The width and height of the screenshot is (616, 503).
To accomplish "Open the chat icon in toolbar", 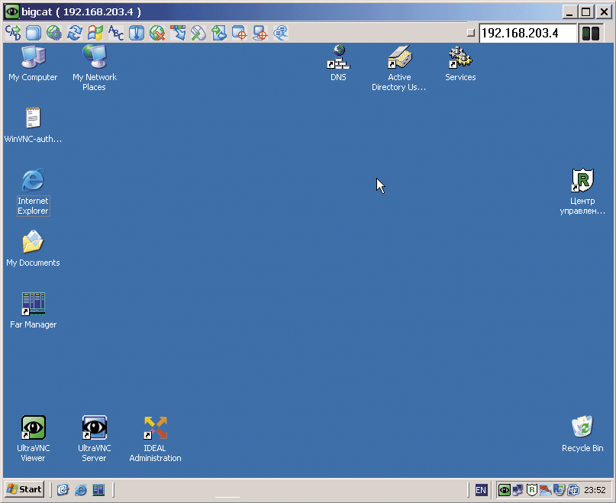I will pos(280,33).
